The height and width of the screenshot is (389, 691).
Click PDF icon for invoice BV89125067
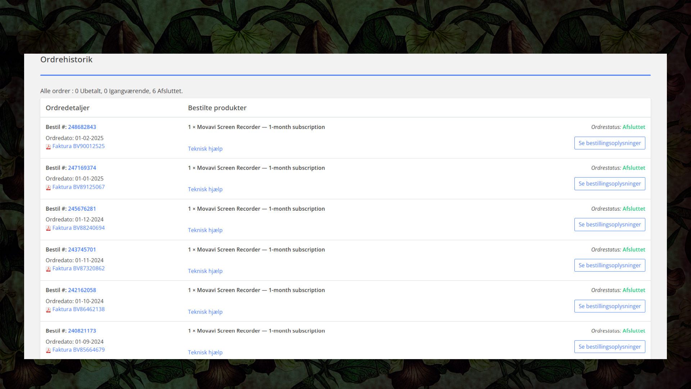click(48, 187)
